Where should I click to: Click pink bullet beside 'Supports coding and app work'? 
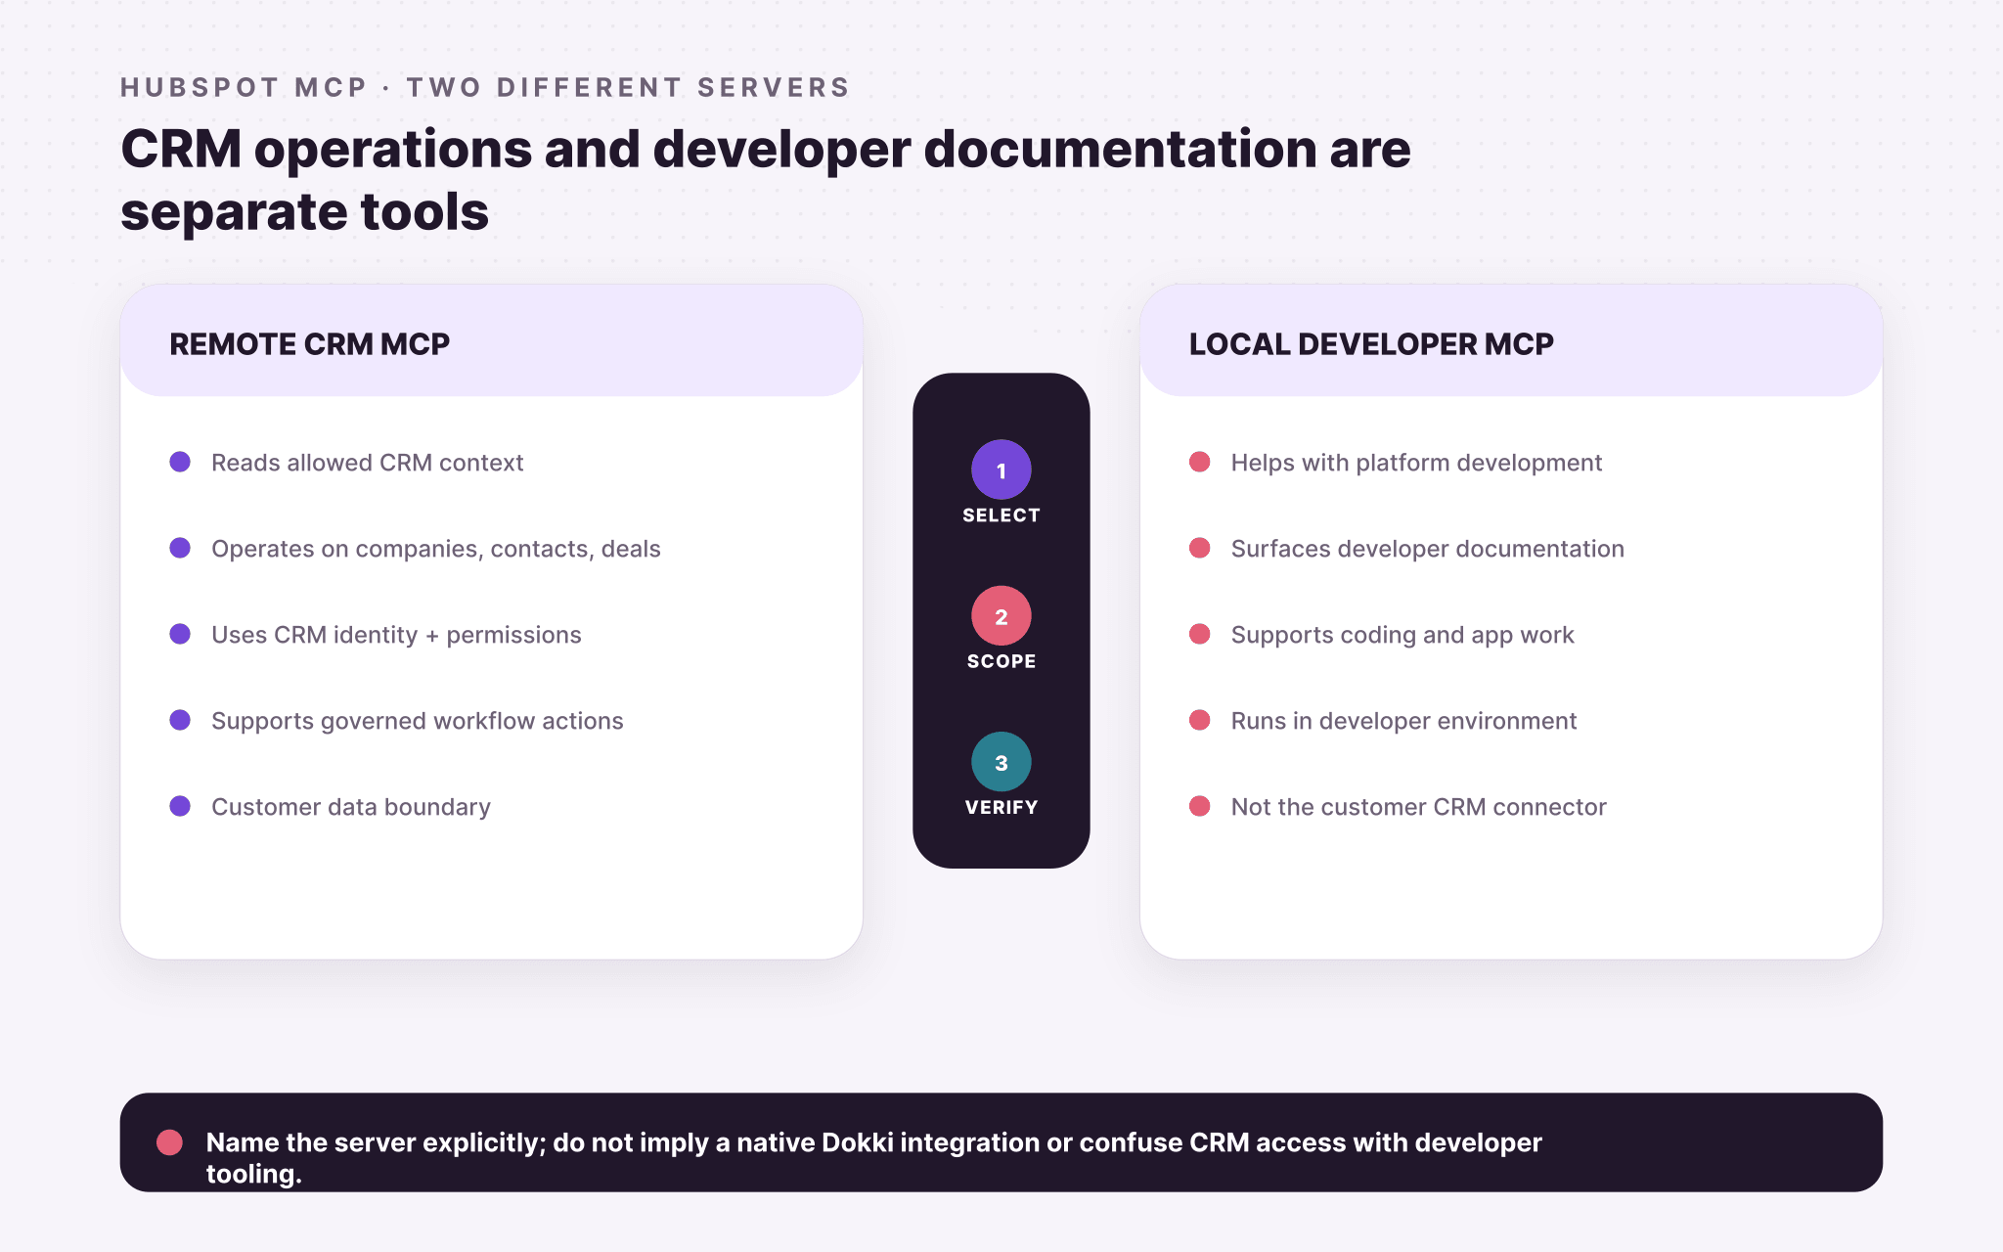pos(1200,634)
